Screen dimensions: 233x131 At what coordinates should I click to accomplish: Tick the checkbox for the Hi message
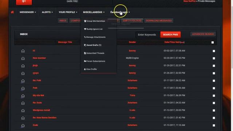(214, 51)
